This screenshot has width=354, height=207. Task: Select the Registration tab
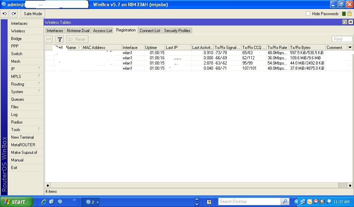click(x=126, y=30)
